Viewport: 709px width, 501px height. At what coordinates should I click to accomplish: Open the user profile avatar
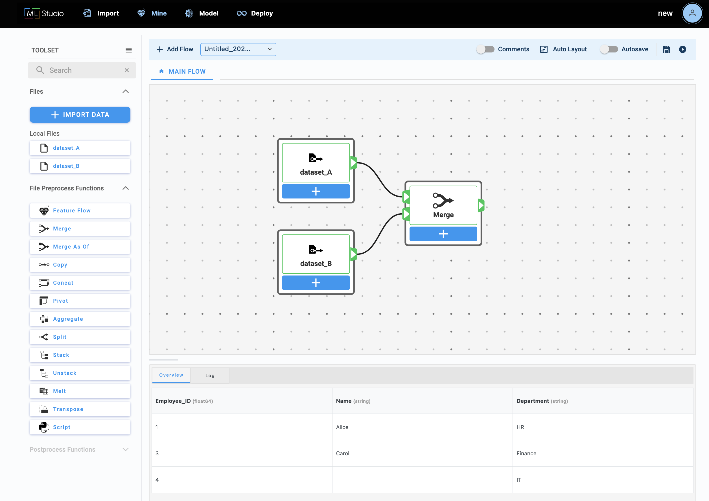(692, 13)
